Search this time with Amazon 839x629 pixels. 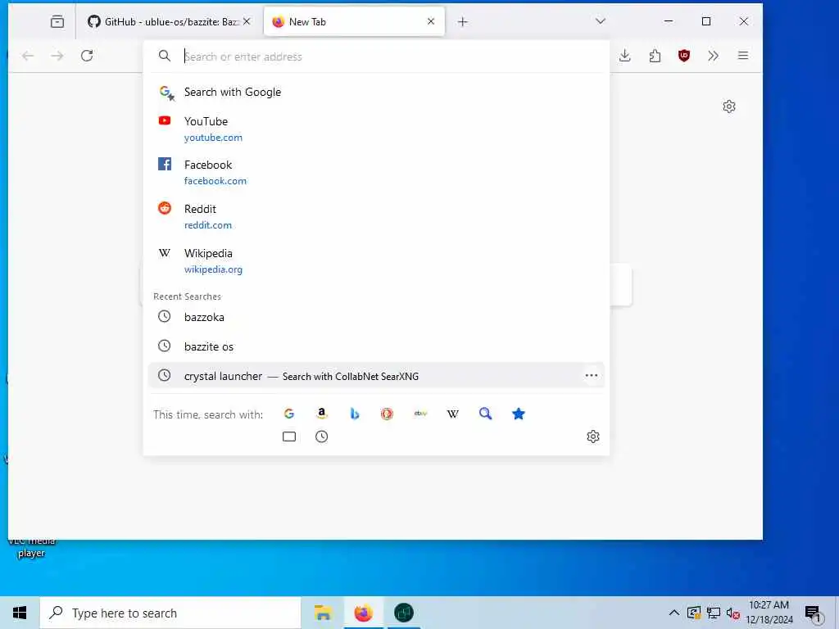click(x=321, y=414)
